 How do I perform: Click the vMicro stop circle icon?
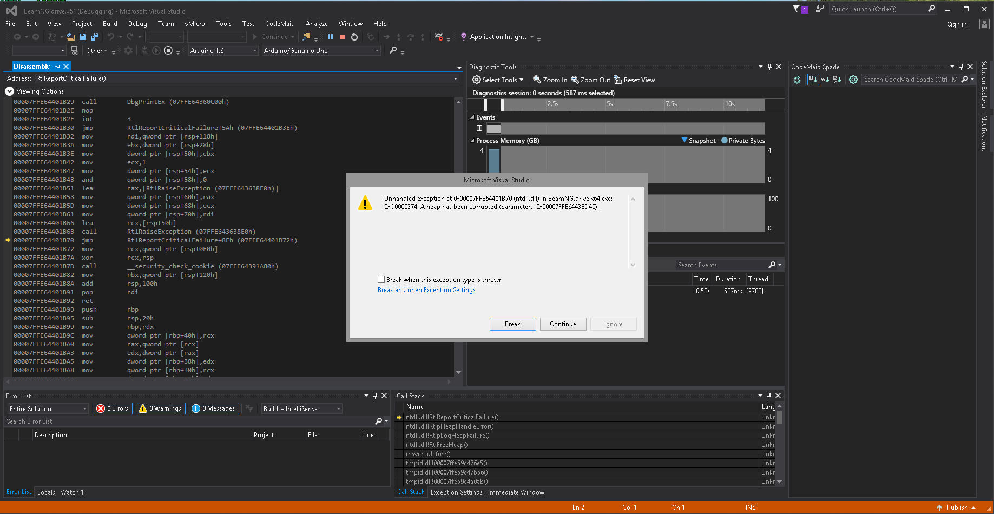coord(168,50)
